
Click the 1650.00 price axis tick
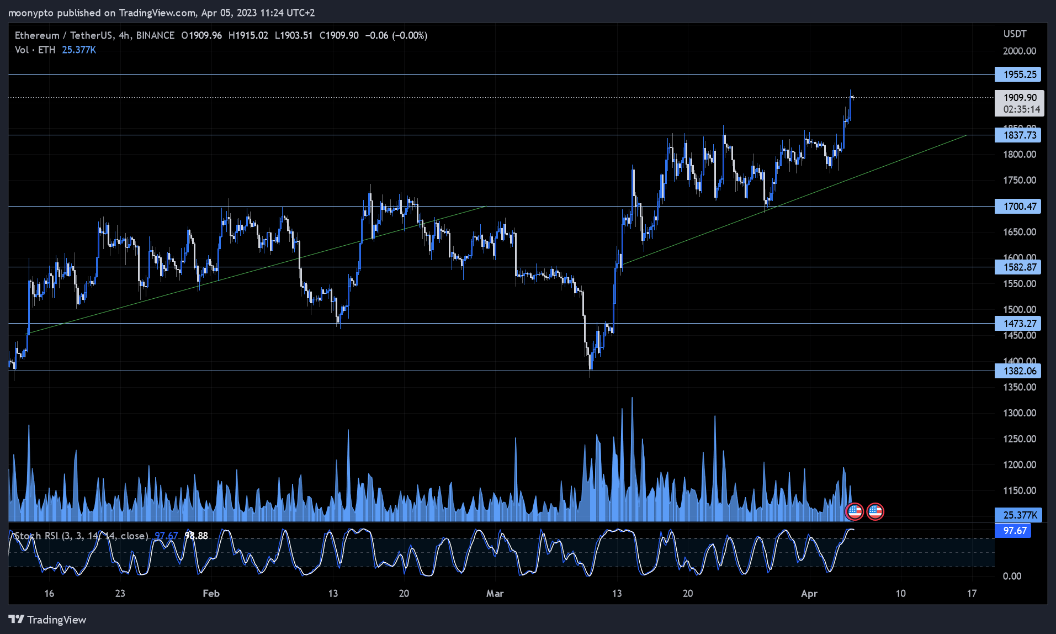coord(1020,232)
